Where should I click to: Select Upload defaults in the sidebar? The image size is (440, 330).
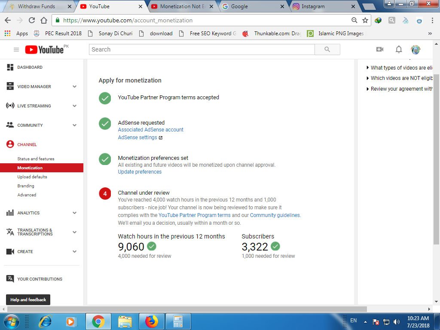click(x=32, y=177)
